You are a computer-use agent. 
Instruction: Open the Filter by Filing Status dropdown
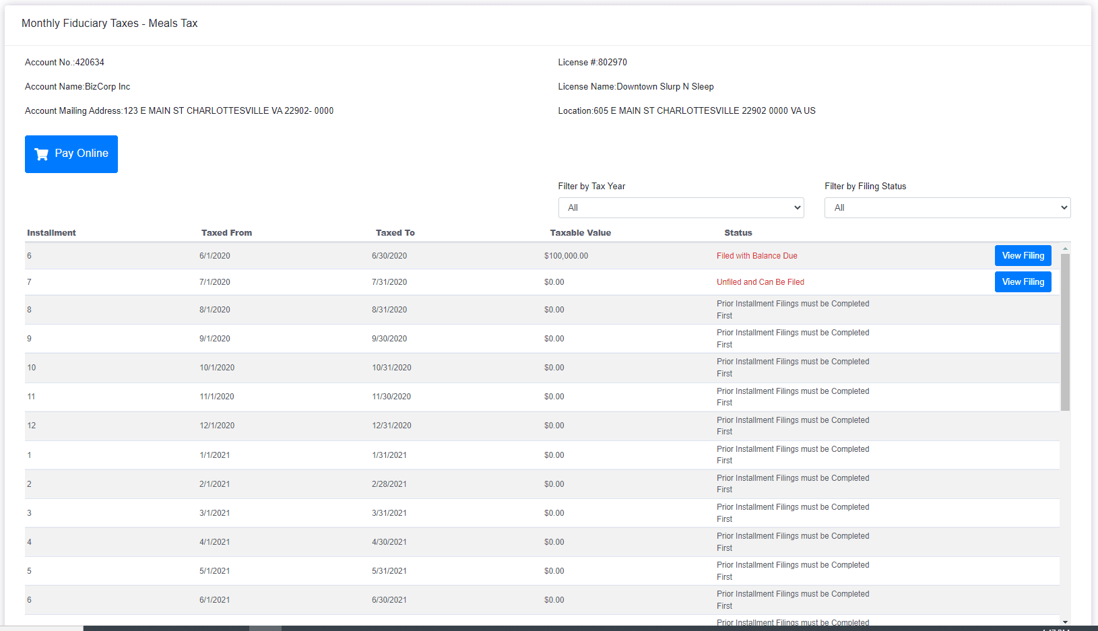(947, 207)
